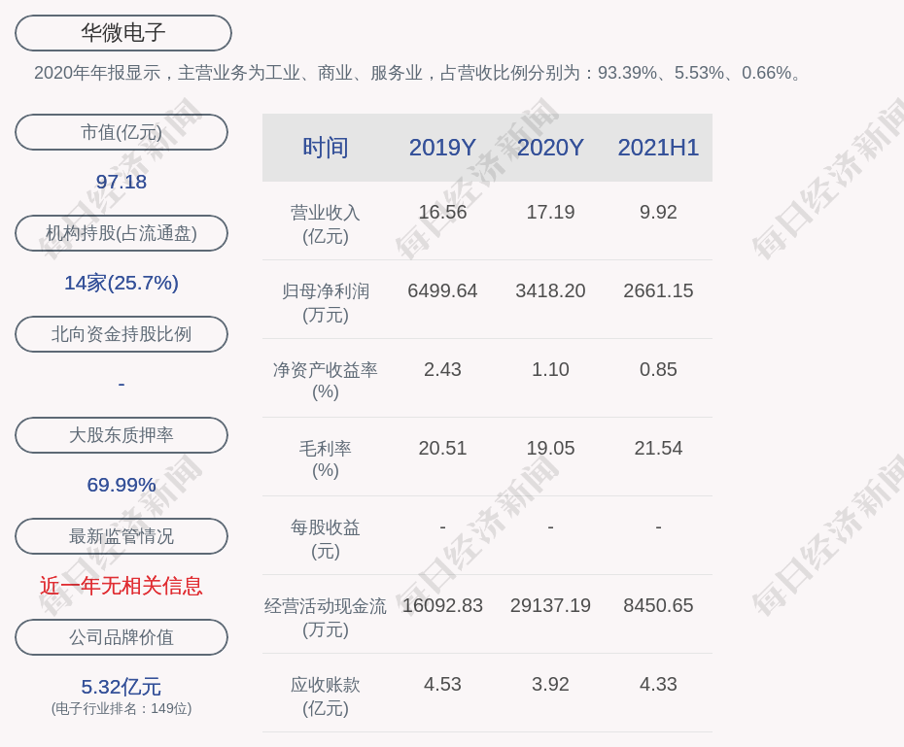
Task: Select receivables value 4.53
Action: click(442, 684)
